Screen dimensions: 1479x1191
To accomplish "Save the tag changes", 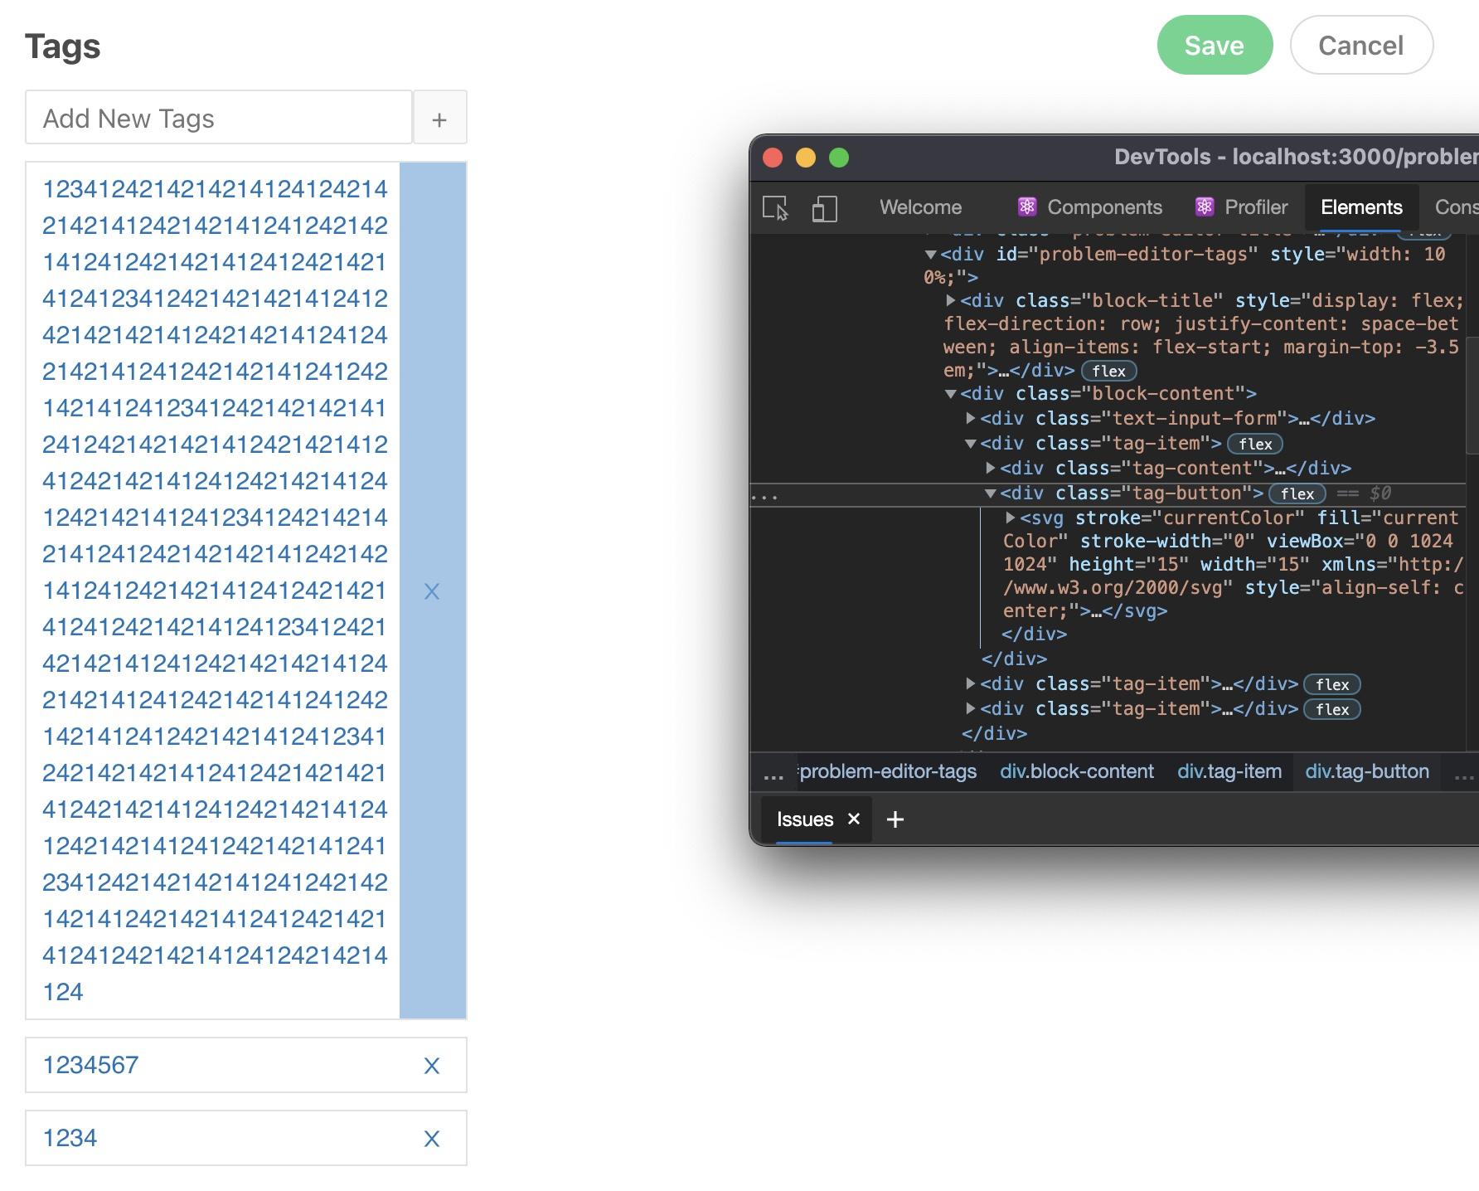I will 1215,45.
